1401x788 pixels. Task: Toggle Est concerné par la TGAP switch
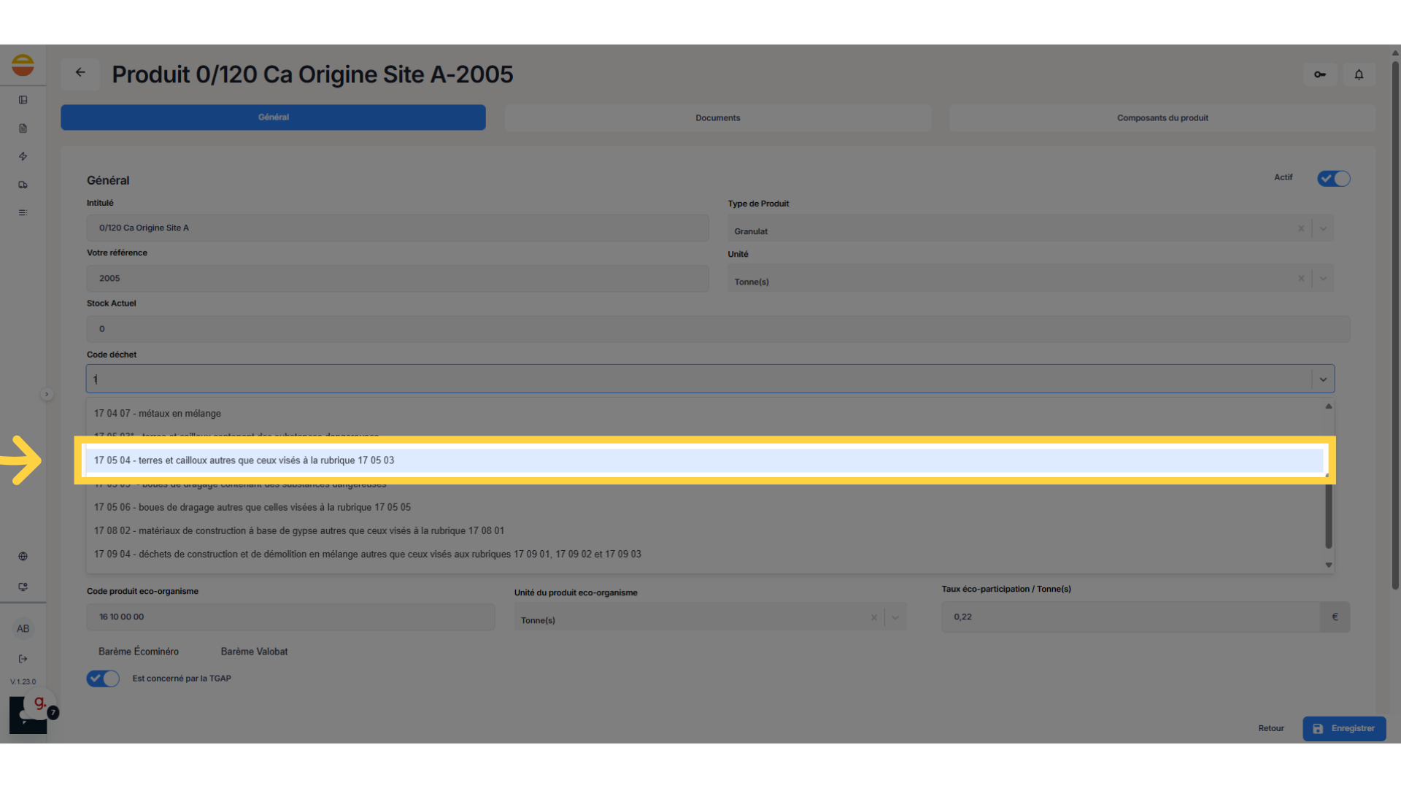click(103, 679)
